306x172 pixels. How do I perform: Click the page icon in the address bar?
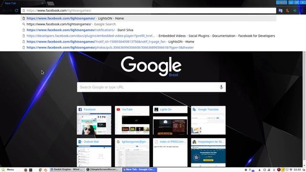point(23,11)
